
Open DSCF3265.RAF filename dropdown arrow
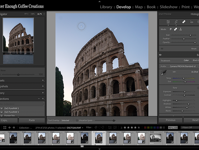pos(83,128)
